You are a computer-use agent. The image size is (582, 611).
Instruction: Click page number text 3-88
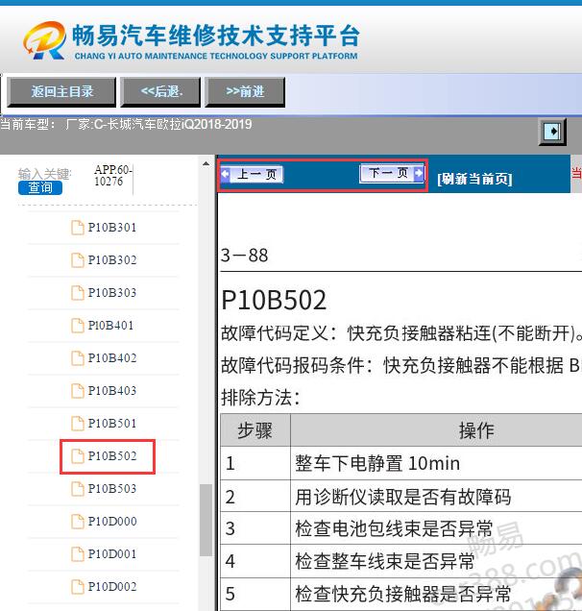pos(244,256)
